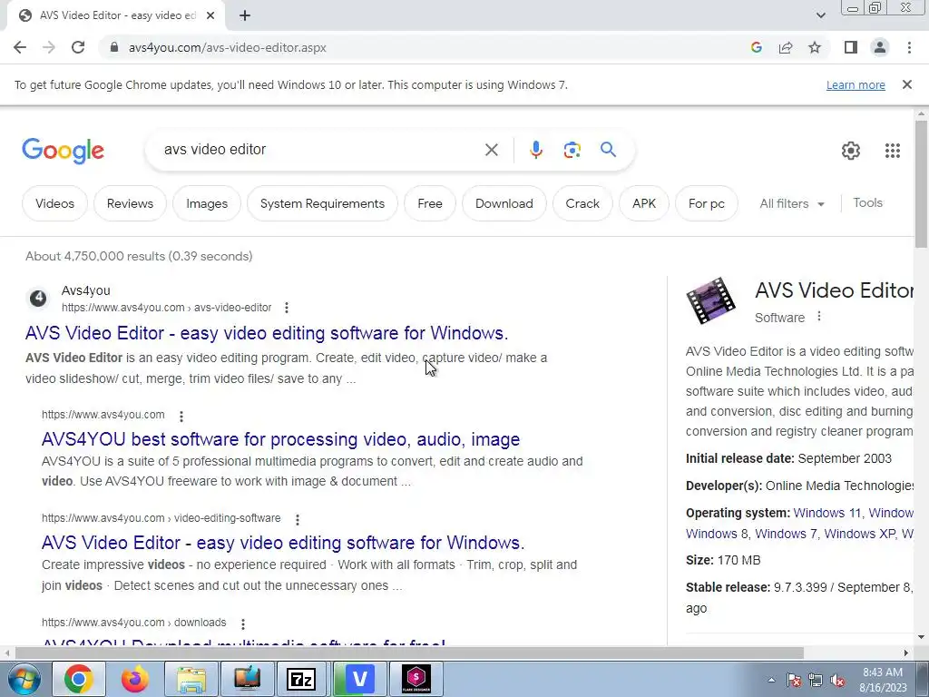Open the Windows 11 link
This screenshot has width=929, height=697.
(827, 513)
